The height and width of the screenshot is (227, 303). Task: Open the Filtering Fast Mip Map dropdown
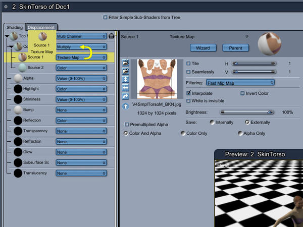(x=240, y=83)
